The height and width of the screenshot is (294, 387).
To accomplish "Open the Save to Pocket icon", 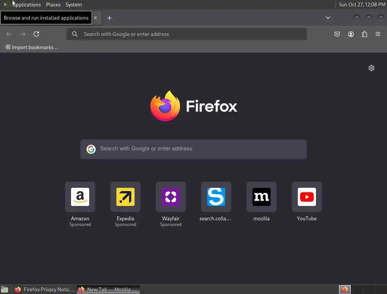I will [x=337, y=34].
